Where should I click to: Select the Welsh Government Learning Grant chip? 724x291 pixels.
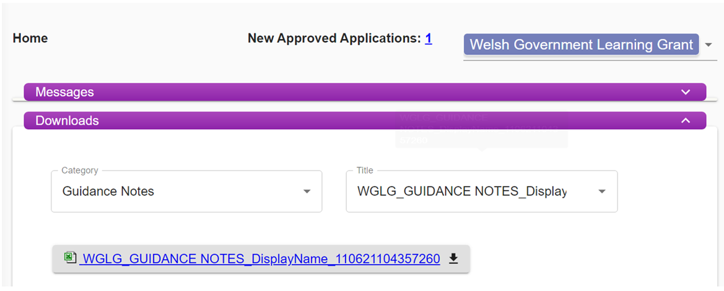tap(582, 44)
